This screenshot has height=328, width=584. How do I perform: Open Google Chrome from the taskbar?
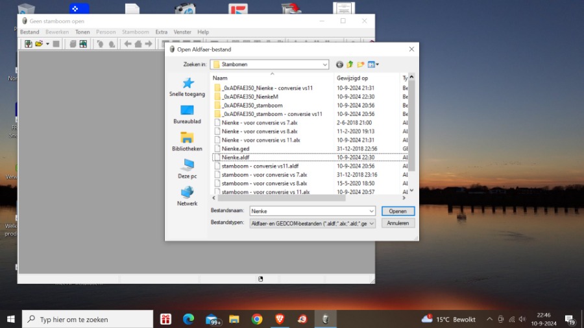[257, 319]
